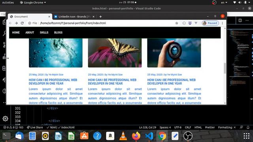Click Ln 328, Col 29 status
253x142 pixels.
[147, 127]
